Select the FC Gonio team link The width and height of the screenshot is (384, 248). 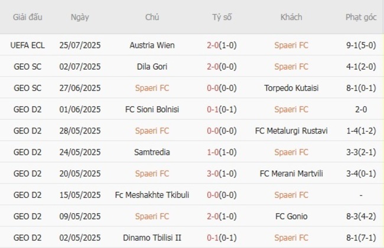[x=291, y=216]
